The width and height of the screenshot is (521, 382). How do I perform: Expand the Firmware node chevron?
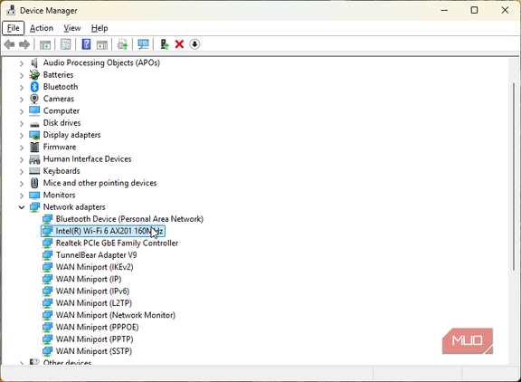tap(22, 148)
